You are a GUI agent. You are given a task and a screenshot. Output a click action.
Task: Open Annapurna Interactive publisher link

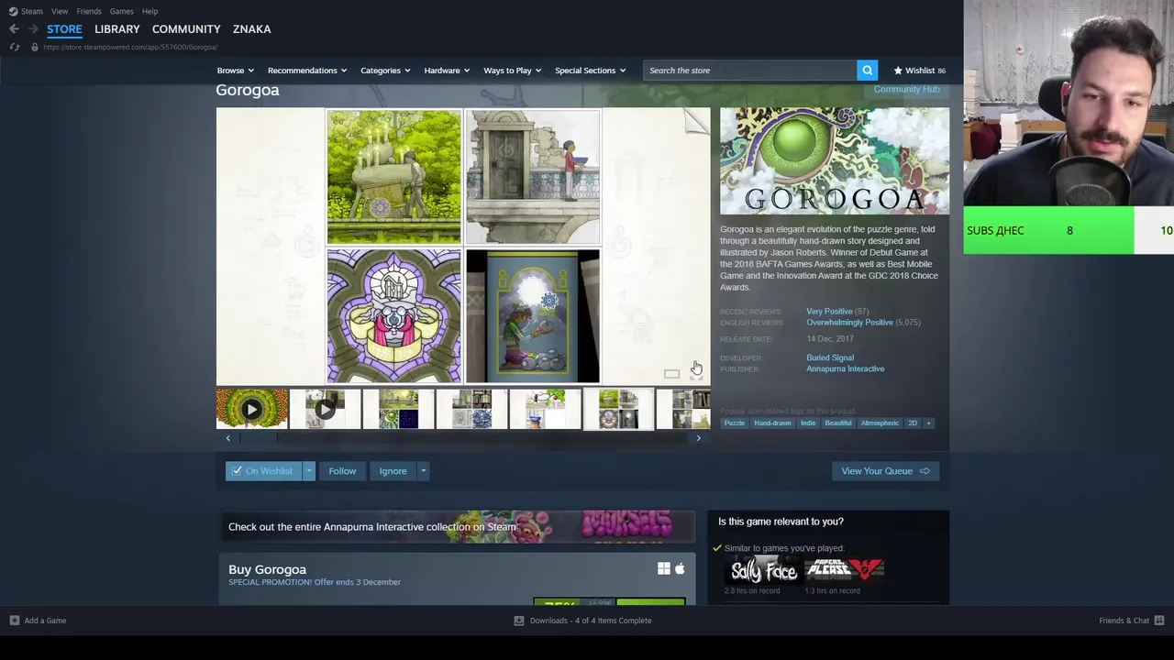coord(845,368)
